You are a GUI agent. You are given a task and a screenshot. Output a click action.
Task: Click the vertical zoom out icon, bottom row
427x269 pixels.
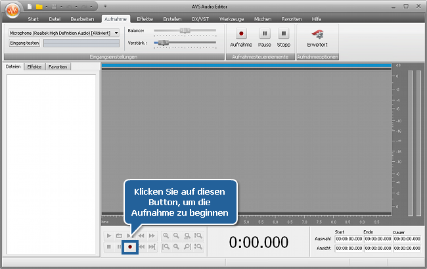coord(198,247)
